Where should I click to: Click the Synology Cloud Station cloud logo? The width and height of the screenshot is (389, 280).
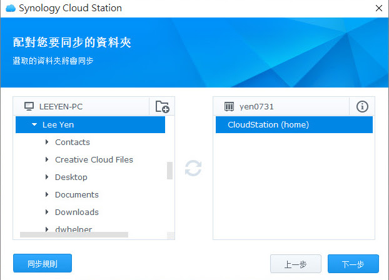(11, 8)
